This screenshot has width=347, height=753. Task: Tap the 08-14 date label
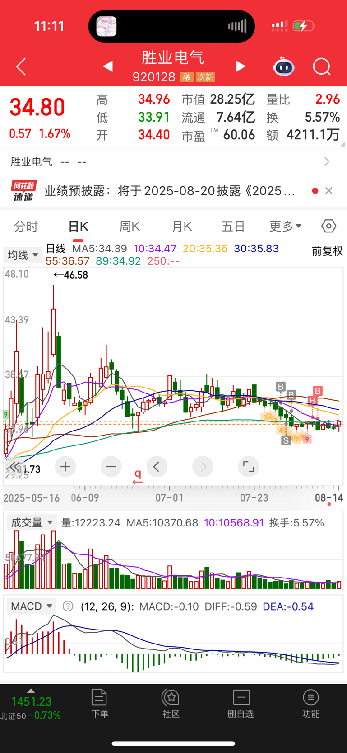(x=329, y=498)
